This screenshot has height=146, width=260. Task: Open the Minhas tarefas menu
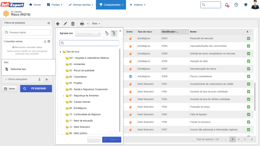tap(81, 5)
